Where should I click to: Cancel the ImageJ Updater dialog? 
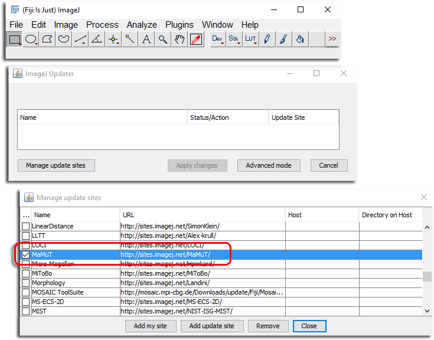pos(329,165)
